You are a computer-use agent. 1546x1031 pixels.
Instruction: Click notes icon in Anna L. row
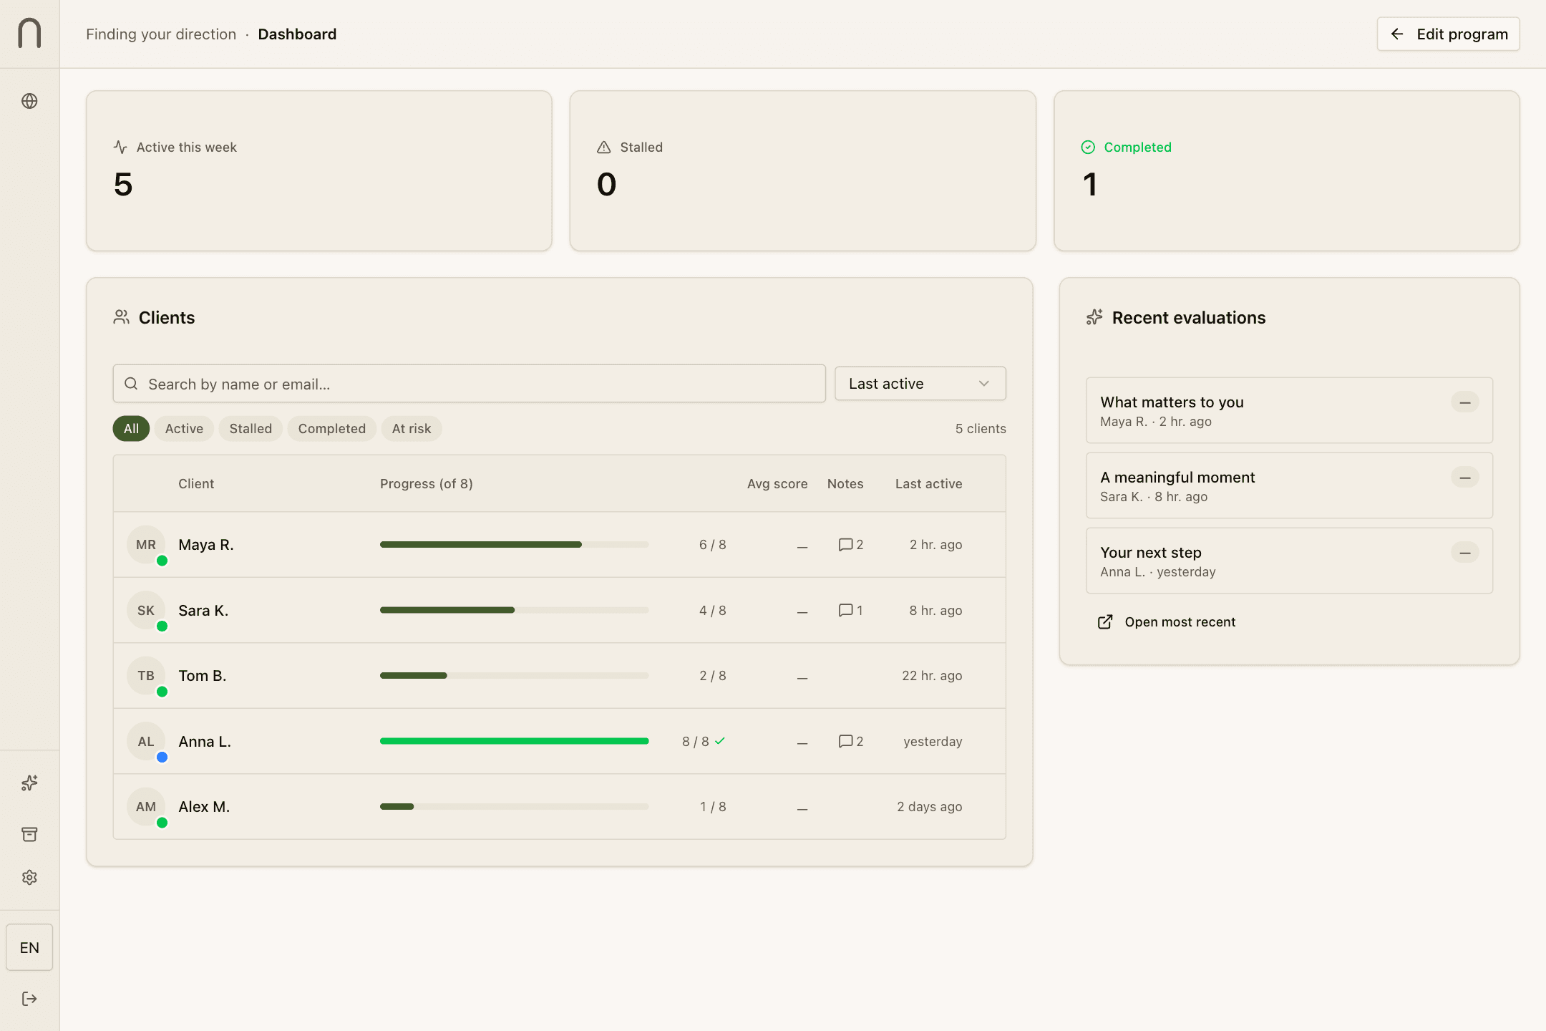pyautogui.click(x=845, y=742)
